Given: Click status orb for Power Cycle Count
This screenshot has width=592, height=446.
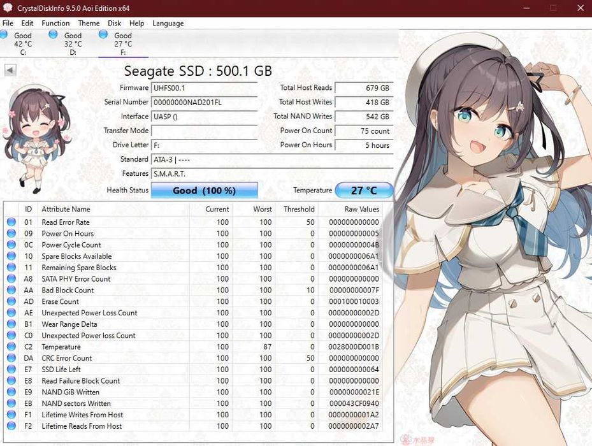Looking at the screenshot, I should click(11, 245).
